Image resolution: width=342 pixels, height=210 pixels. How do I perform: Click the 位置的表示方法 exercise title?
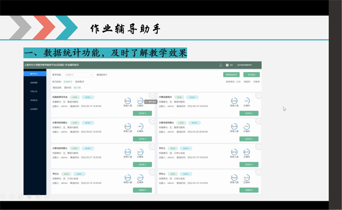[x=60, y=97]
